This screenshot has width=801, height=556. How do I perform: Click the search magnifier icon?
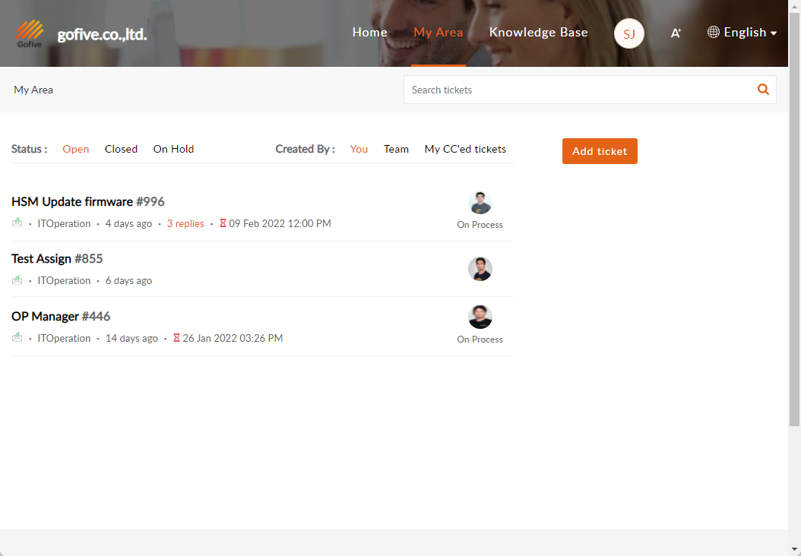pos(763,90)
